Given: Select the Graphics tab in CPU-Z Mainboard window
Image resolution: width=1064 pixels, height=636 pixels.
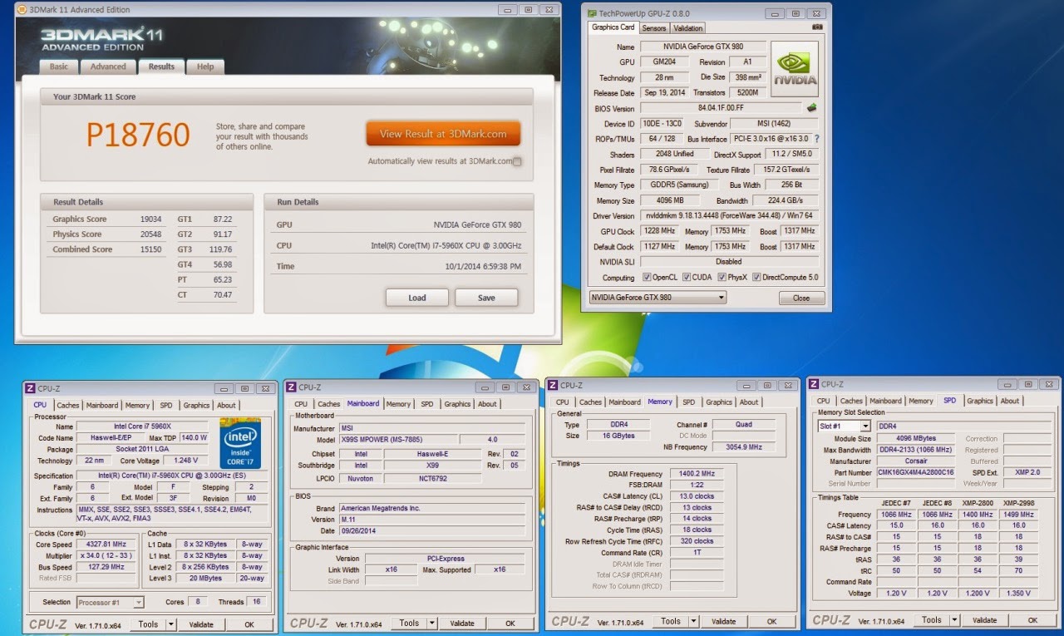Looking at the screenshot, I should coord(457,404).
